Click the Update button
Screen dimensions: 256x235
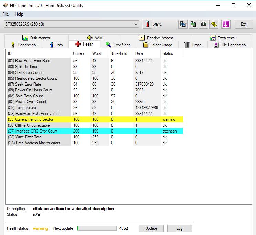[151, 228]
